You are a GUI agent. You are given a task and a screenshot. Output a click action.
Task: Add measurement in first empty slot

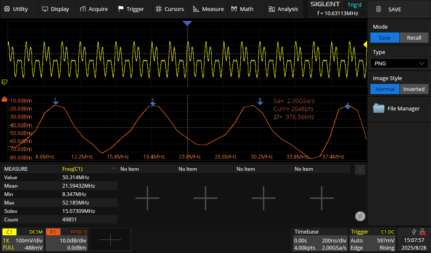coord(147,197)
